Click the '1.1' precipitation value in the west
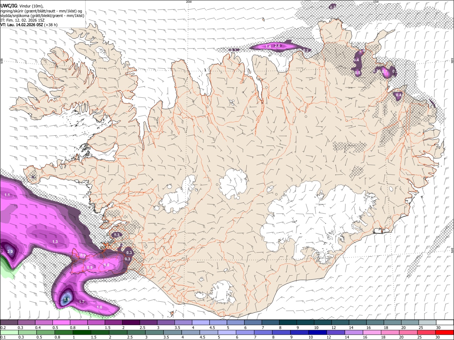 [7, 195]
